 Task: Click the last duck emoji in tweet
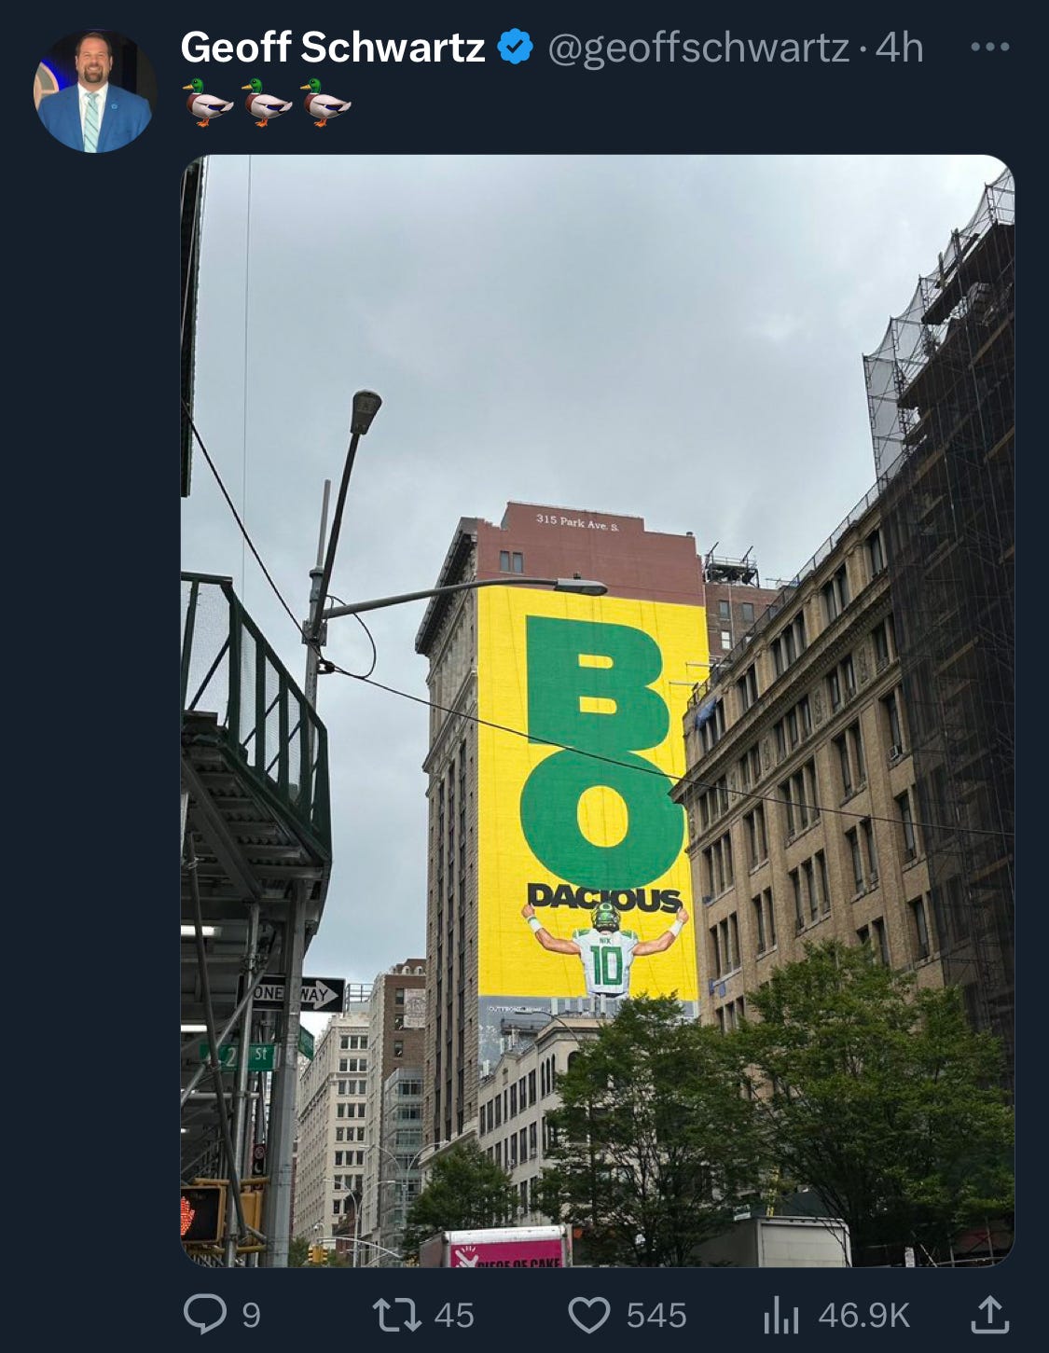coord(325,102)
